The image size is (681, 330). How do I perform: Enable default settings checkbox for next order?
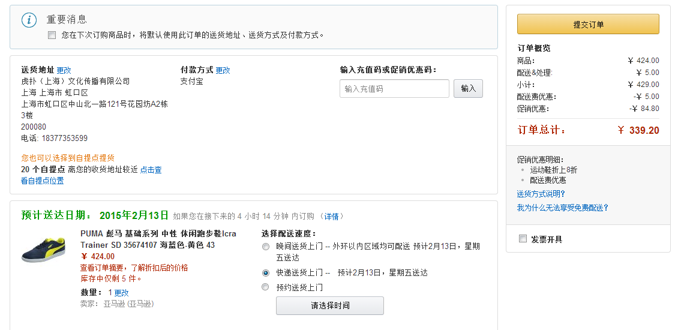pyautogui.click(x=52, y=35)
